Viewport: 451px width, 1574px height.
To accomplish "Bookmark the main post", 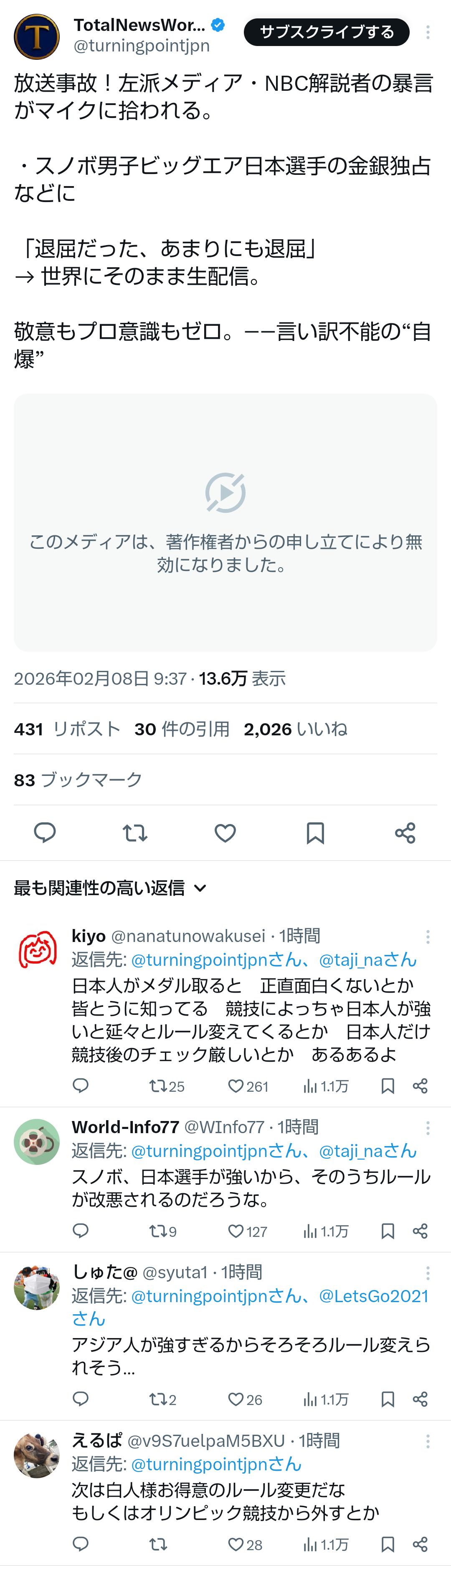I will click(x=315, y=833).
